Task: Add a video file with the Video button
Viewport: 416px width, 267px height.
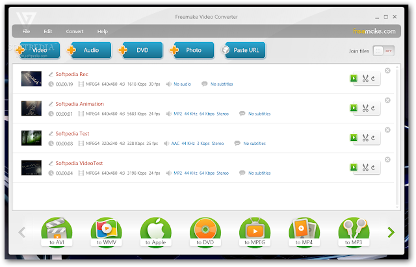Action: [39, 50]
